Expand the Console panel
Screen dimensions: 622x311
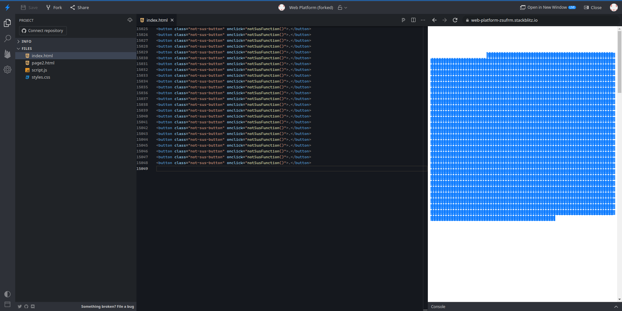616,306
